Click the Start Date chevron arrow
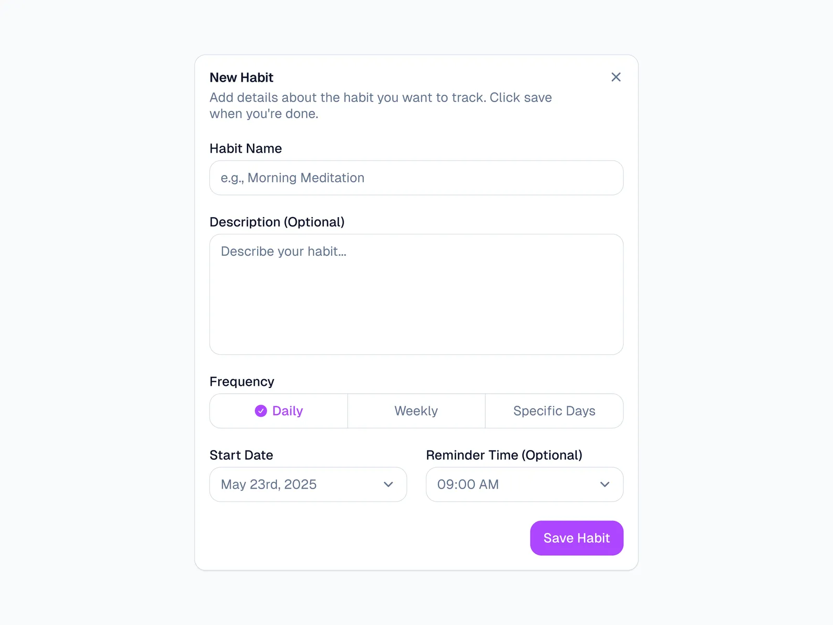Screen dimensions: 833x625 (x=388, y=484)
